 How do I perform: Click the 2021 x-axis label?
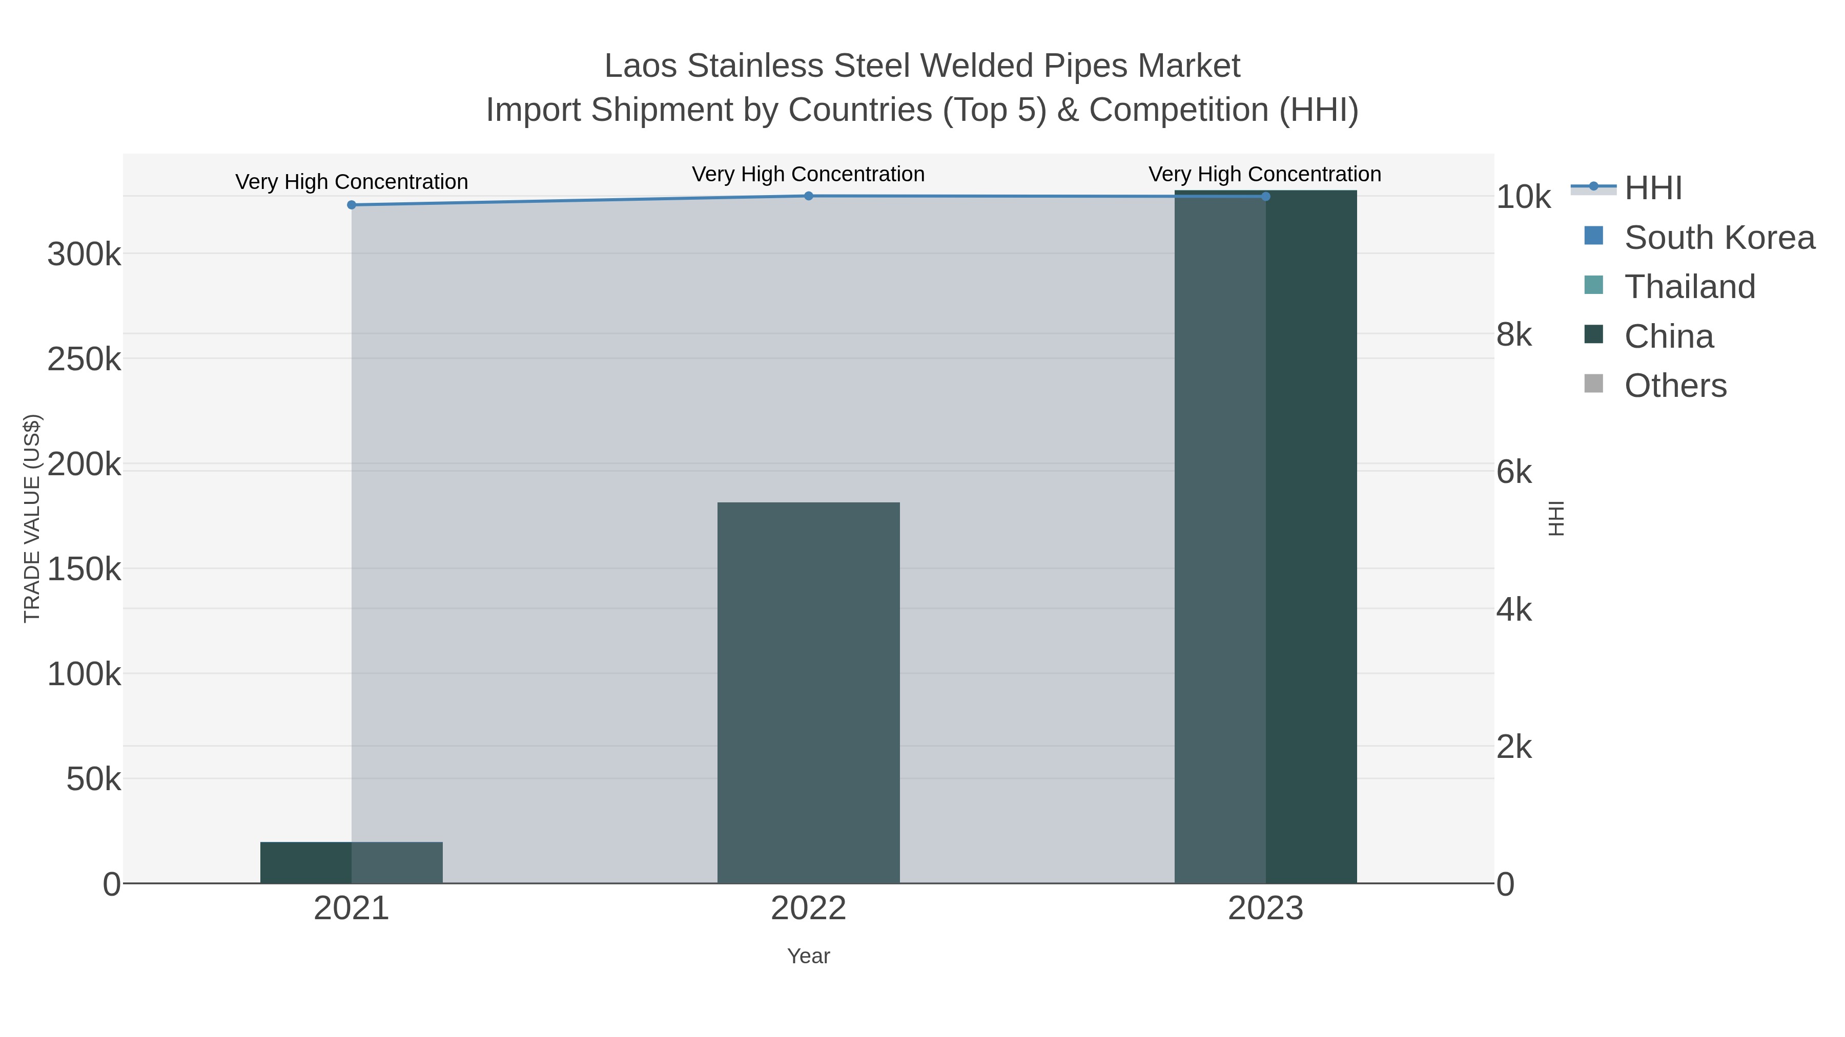click(x=351, y=909)
